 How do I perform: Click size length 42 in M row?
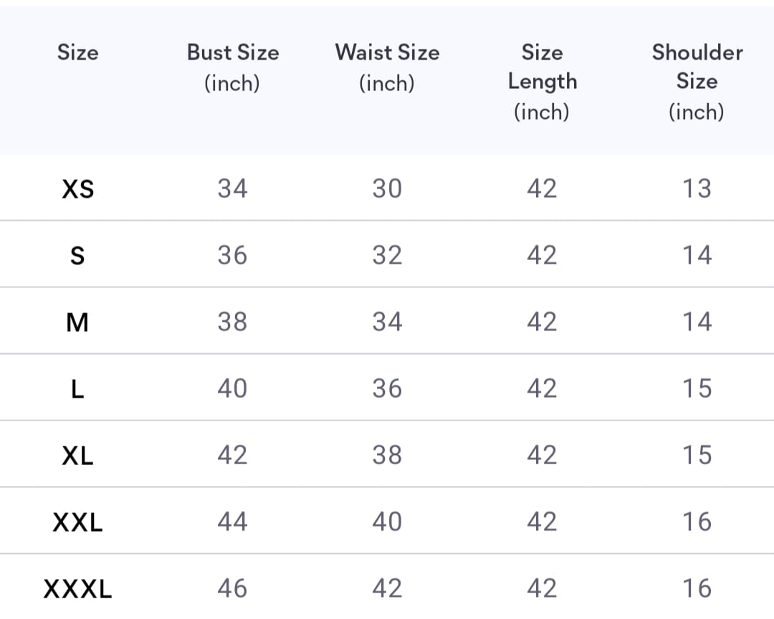542,322
